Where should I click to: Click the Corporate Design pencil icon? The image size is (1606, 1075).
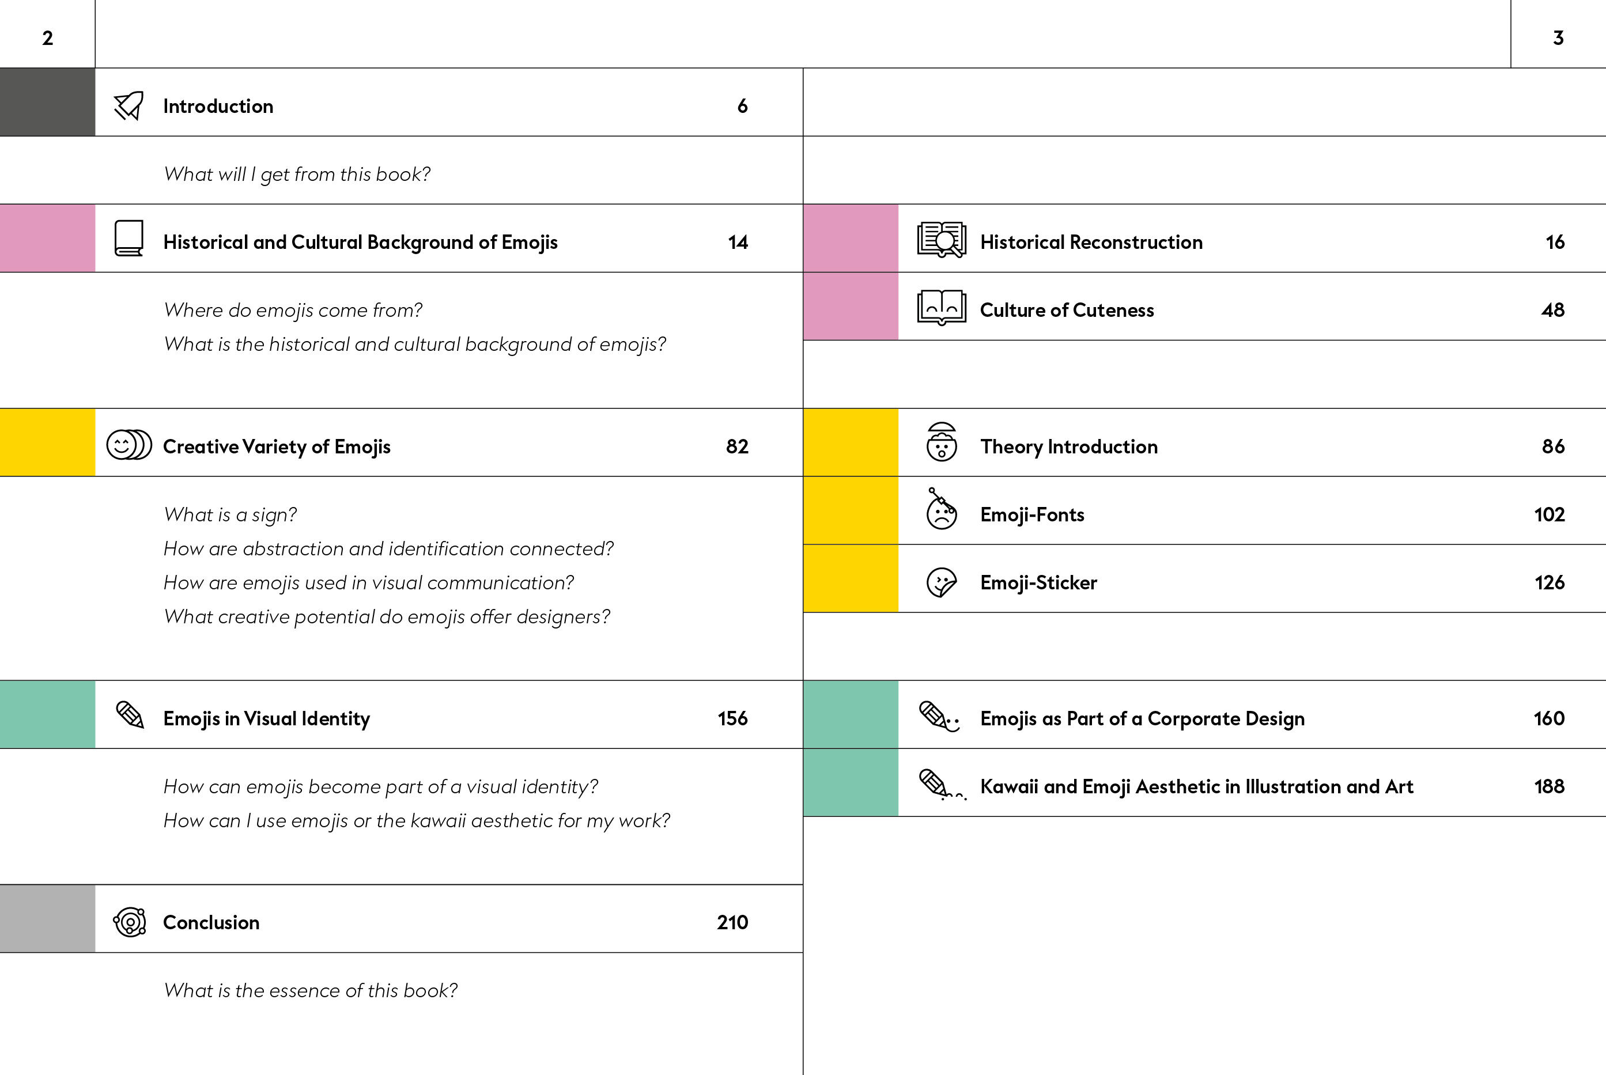(939, 717)
